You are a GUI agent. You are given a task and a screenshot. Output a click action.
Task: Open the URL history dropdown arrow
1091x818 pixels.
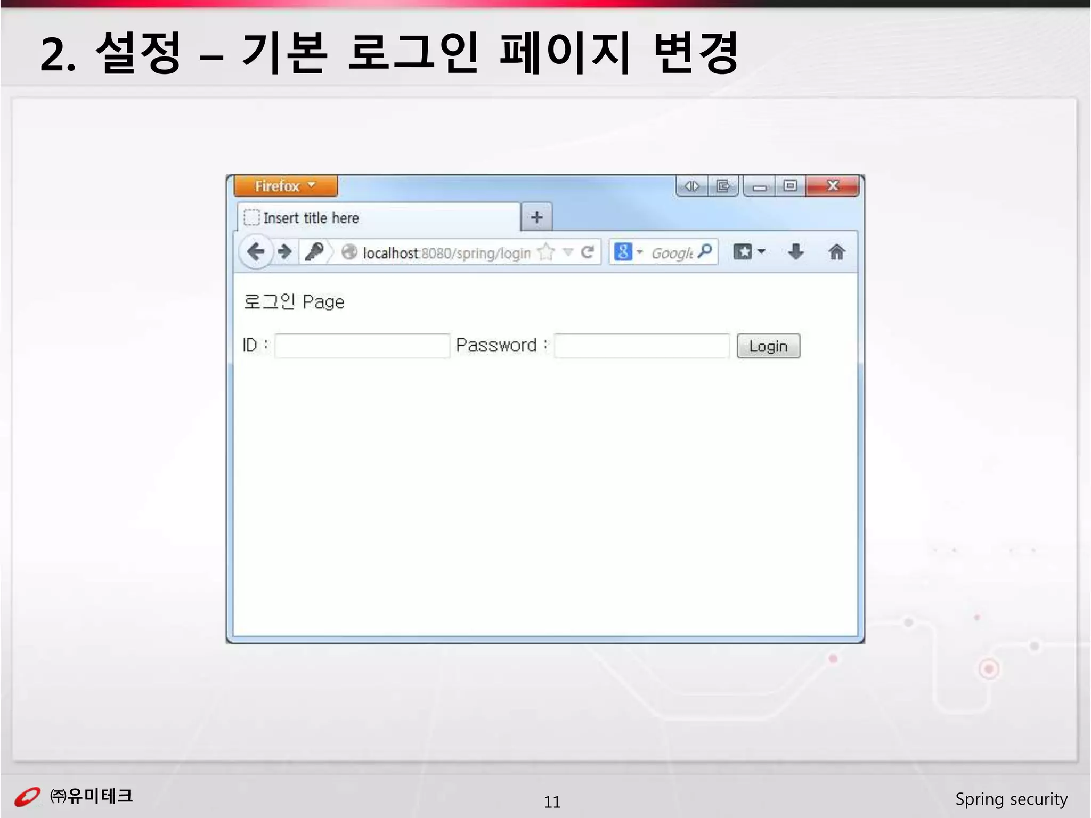pyautogui.click(x=568, y=252)
